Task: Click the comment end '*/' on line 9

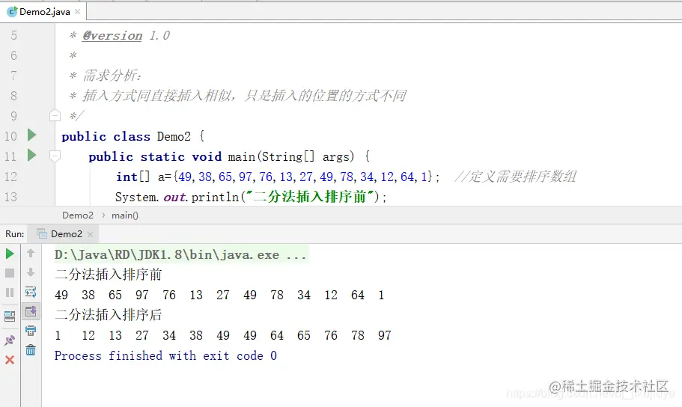Action: pyautogui.click(x=76, y=116)
